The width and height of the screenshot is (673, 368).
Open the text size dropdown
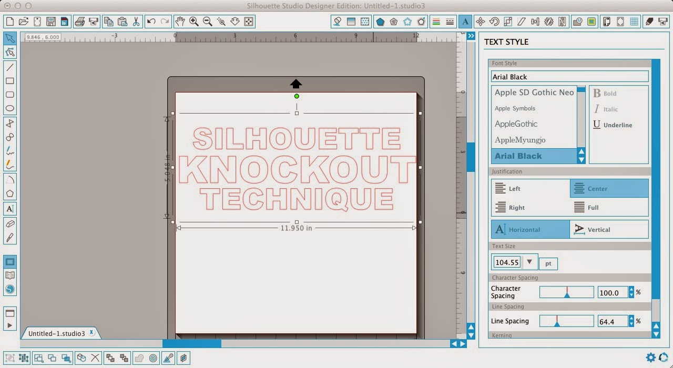tap(530, 261)
